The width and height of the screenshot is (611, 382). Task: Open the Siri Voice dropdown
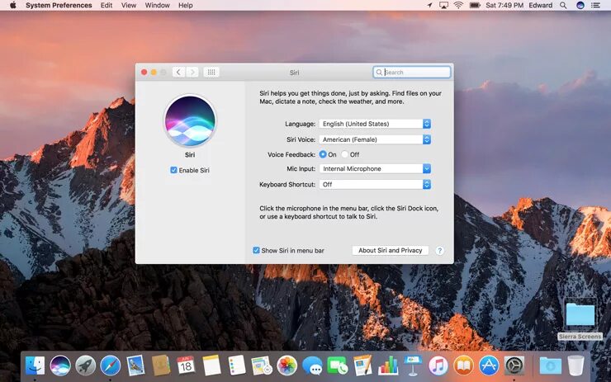(375, 139)
